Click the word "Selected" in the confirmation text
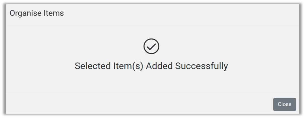 (93, 66)
